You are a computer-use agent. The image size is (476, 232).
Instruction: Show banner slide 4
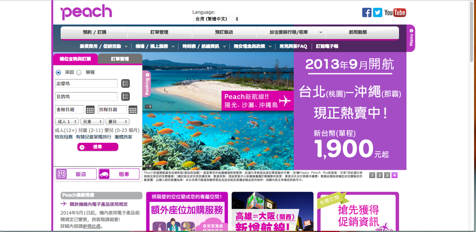pyautogui.click(x=394, y=175)
